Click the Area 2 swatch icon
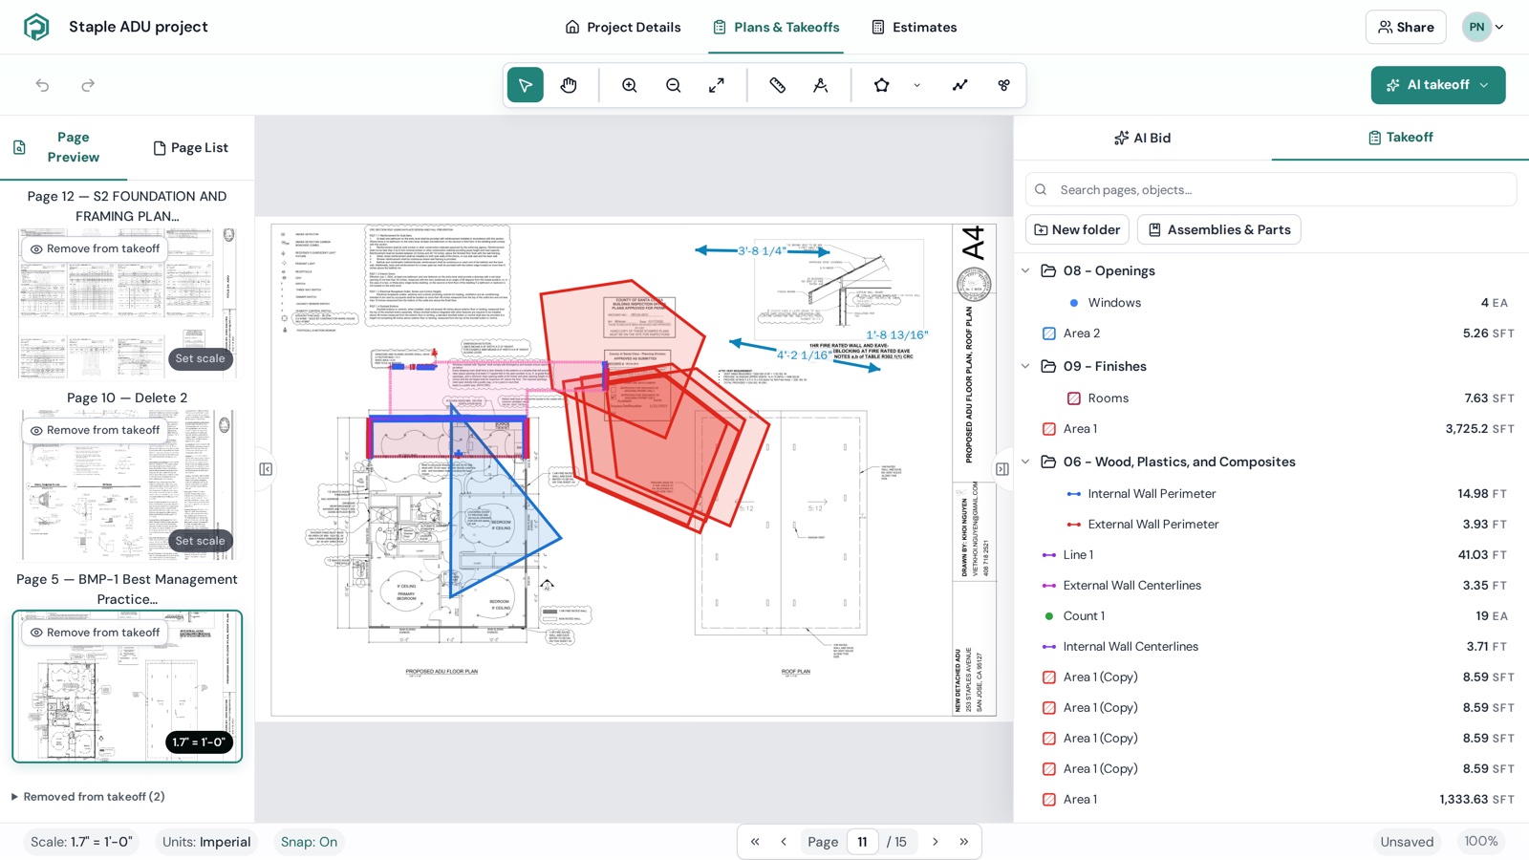Viewport: 1529px width, 860px height. point(1049,333)
